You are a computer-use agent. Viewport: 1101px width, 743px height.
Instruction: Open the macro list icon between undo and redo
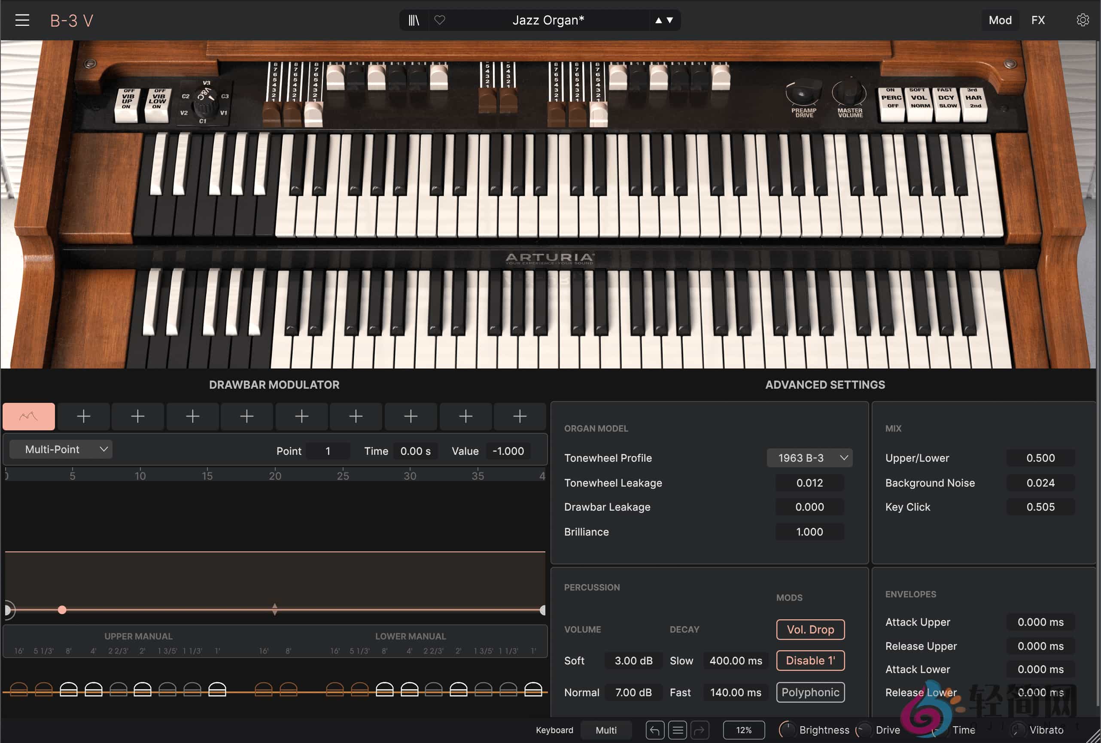(x=678, y=730)
